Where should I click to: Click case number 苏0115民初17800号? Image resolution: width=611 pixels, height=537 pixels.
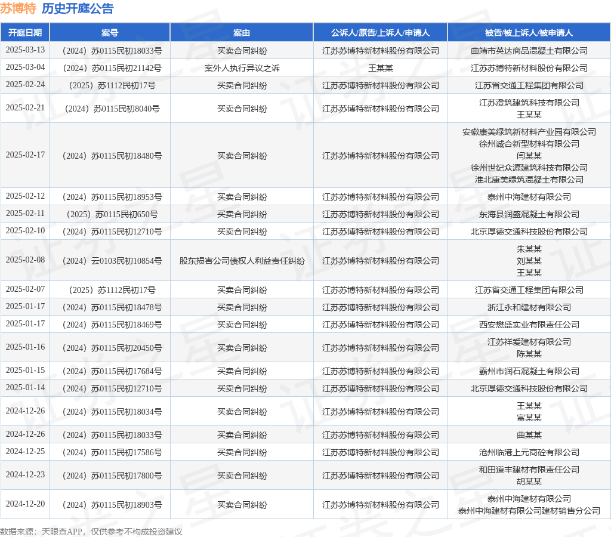[112, 476]
